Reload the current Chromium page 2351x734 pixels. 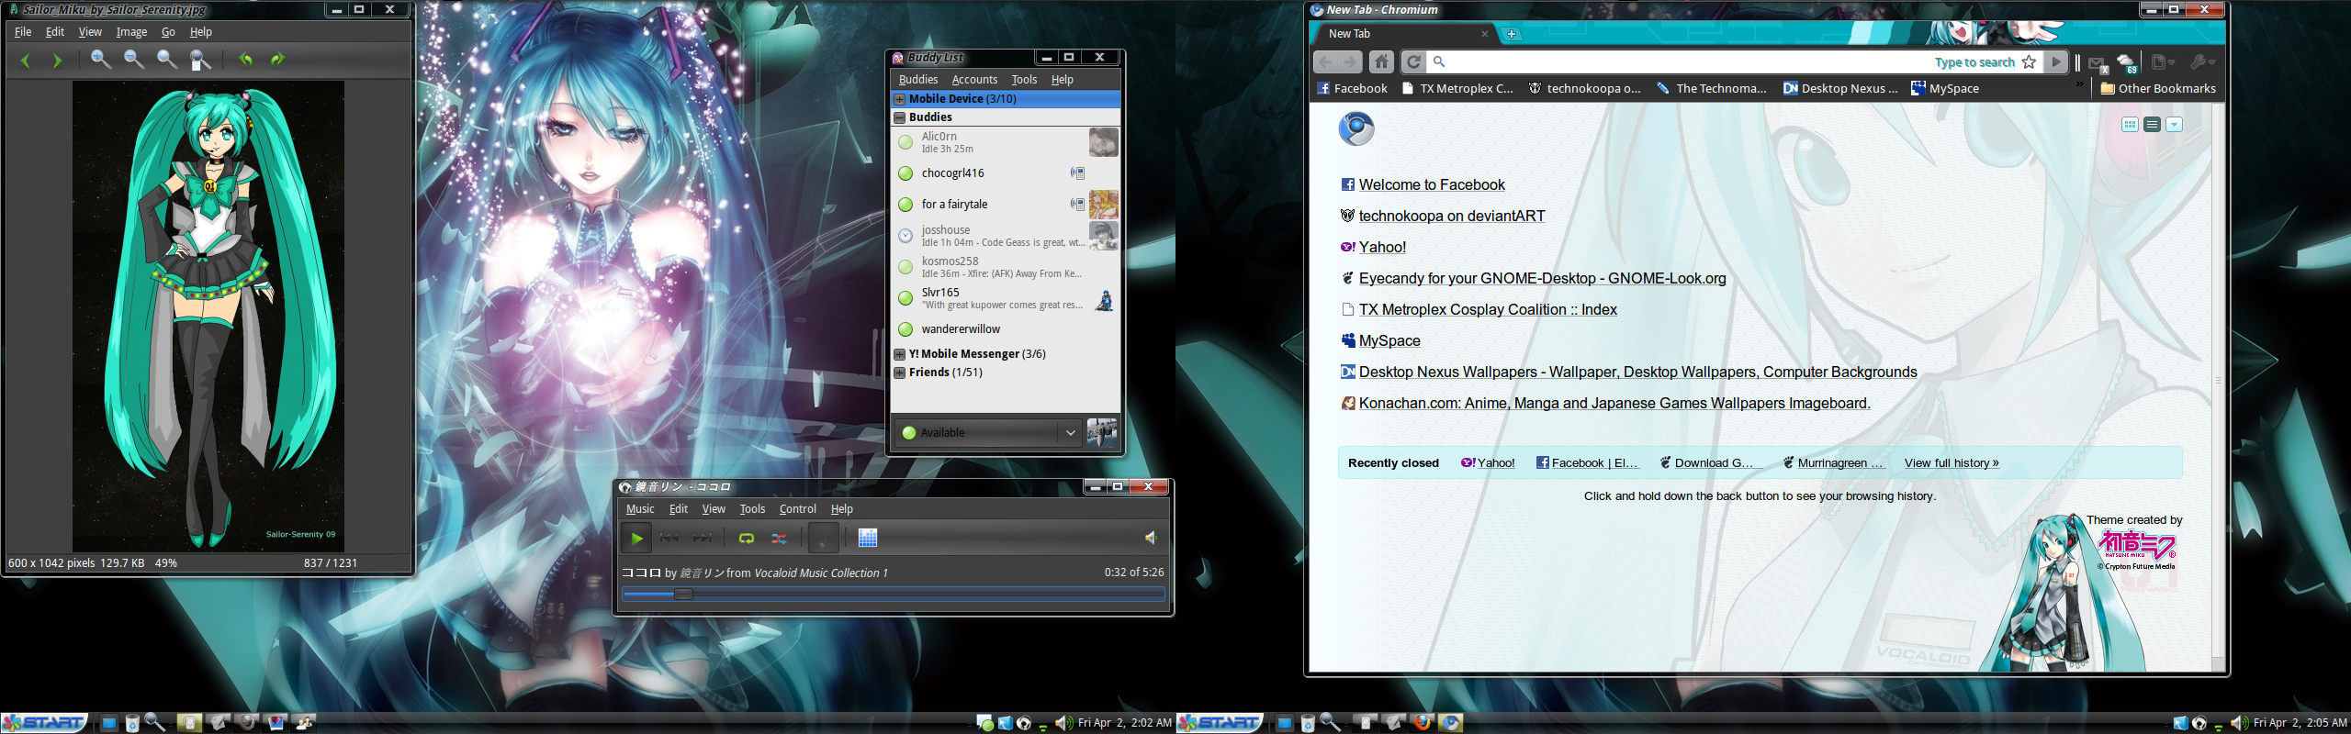tap(1413, 62)
